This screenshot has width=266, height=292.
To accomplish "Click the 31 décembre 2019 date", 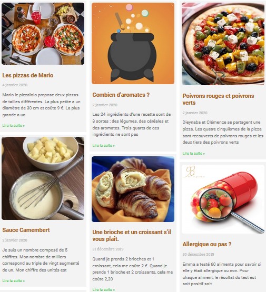I will click(x=108, y=249).
